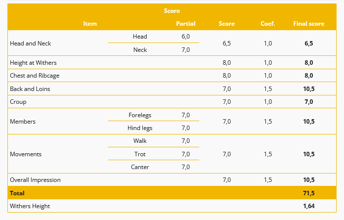Click the Croup row label
The width and height of the screenshot is (344, 220).
18,102
